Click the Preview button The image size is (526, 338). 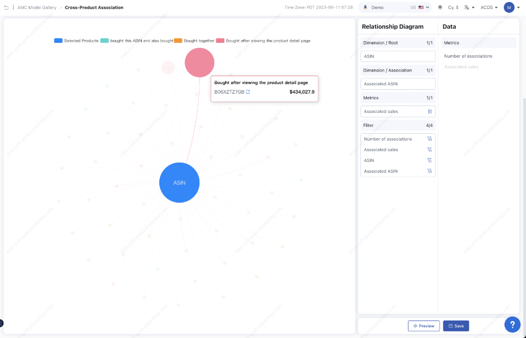[424, 326]
